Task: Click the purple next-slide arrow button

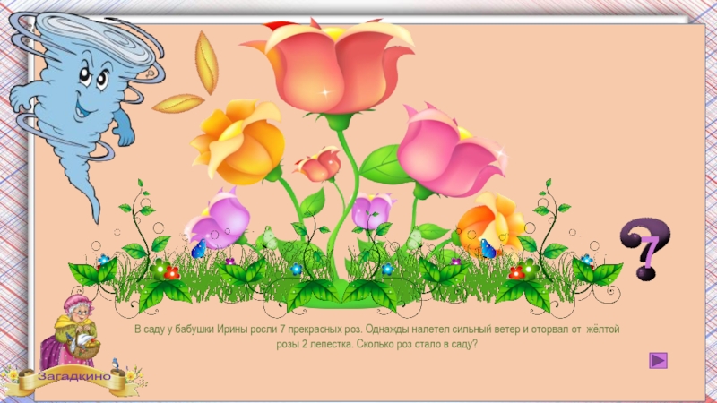Action: (x=658, y=361)
